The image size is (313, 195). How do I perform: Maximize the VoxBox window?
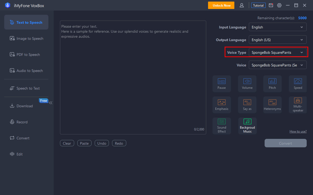(x=296, y=5)
